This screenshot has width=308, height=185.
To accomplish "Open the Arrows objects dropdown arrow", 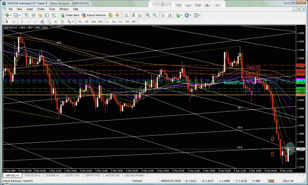I will [72, 22].
